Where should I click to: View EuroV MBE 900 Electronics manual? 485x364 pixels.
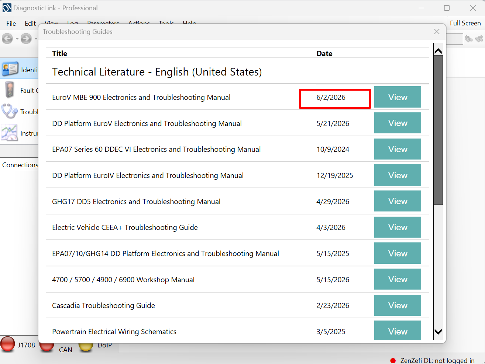click(398, 97)
